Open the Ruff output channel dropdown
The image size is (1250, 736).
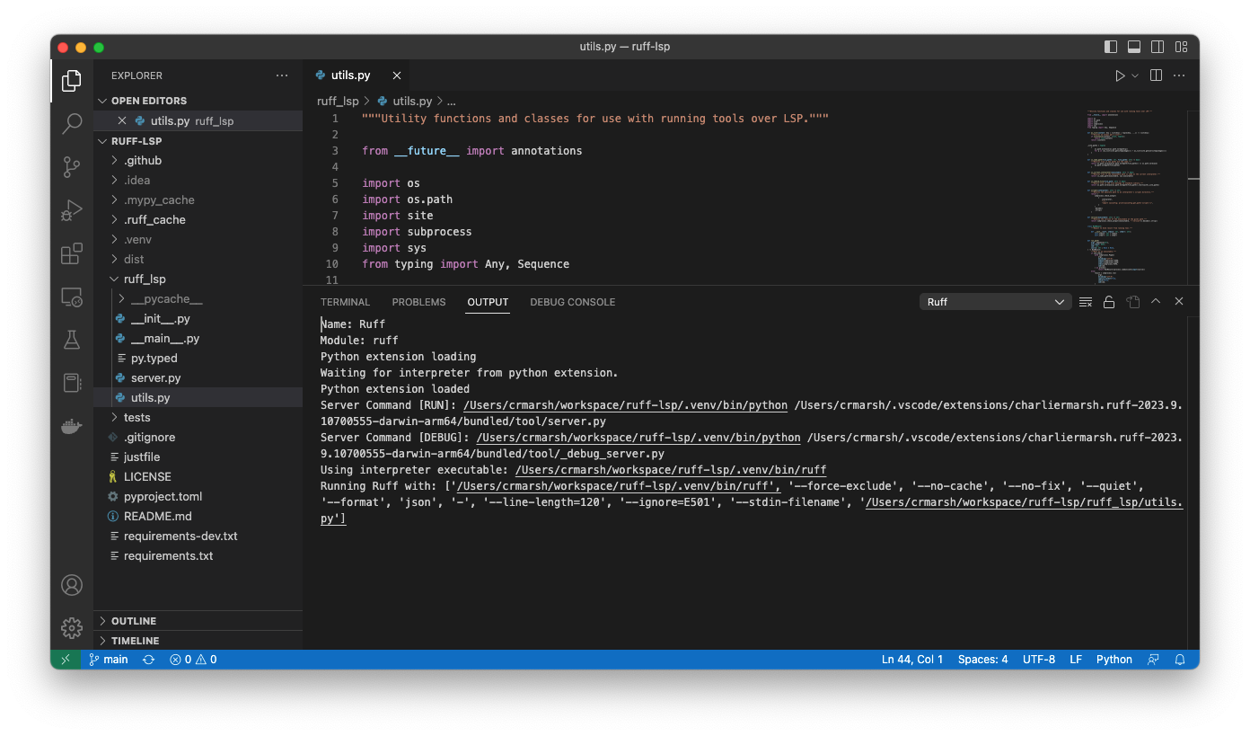995,301
